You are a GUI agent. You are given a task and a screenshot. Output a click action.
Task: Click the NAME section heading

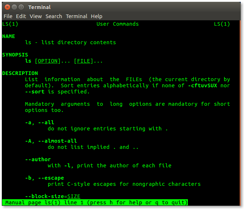click(x=9, y=36)
